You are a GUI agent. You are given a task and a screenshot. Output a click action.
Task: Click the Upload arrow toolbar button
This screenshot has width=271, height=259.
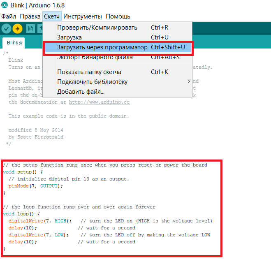tap(17, 28)
